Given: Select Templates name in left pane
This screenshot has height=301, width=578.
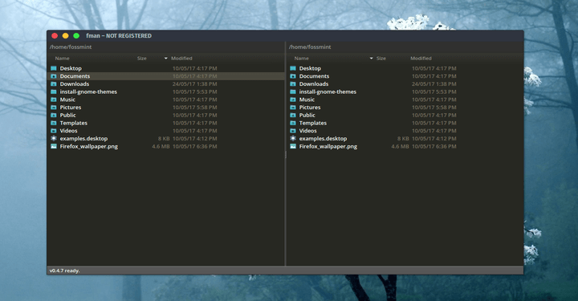Looking at the screenshot, I should [74, 123].
